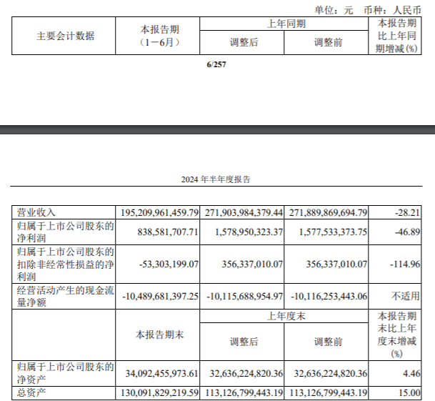This screenshot has width=435, height=401.
Task: Click the 上年度末 header cell
Action: 286,317
